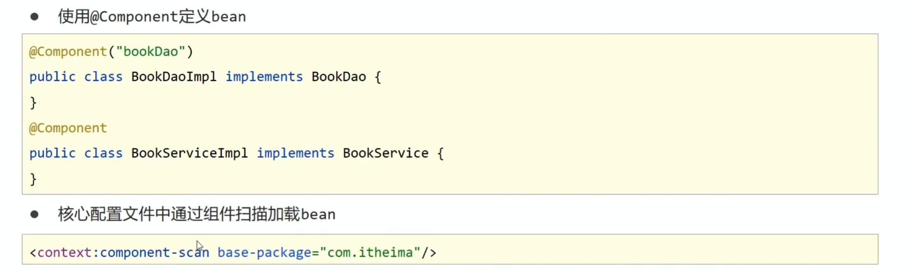Click the BookServiceImpl class name

(189, 153)
